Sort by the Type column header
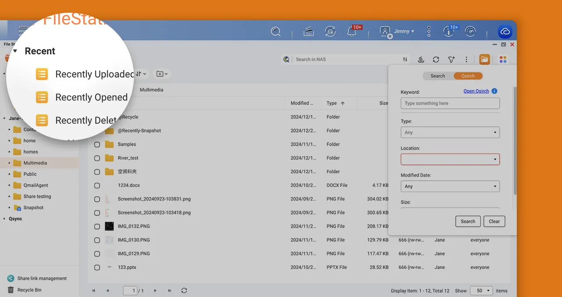The height and width of the screenshot is (297, 562). [x=335, y=103]
